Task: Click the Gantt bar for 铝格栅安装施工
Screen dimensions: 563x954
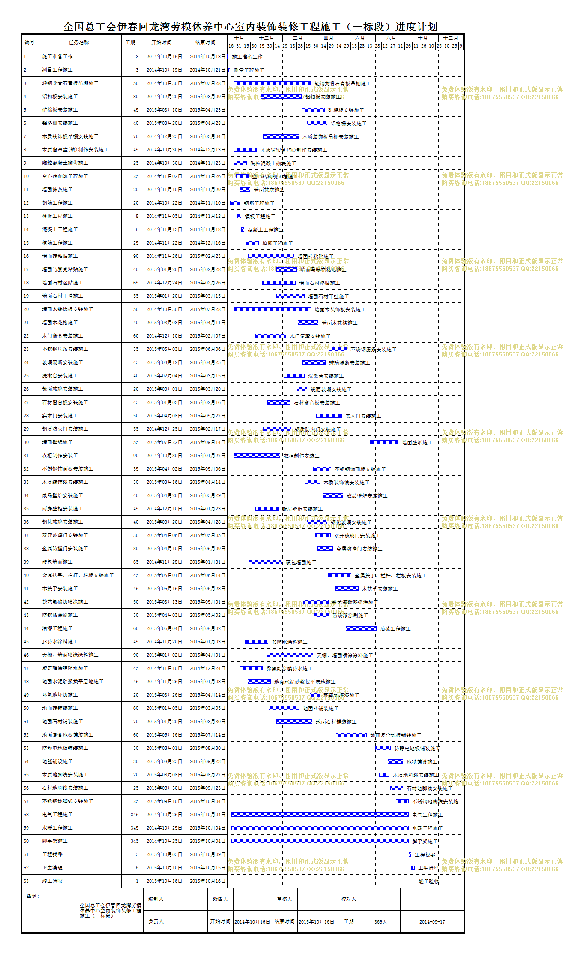Action: [317, 123]
